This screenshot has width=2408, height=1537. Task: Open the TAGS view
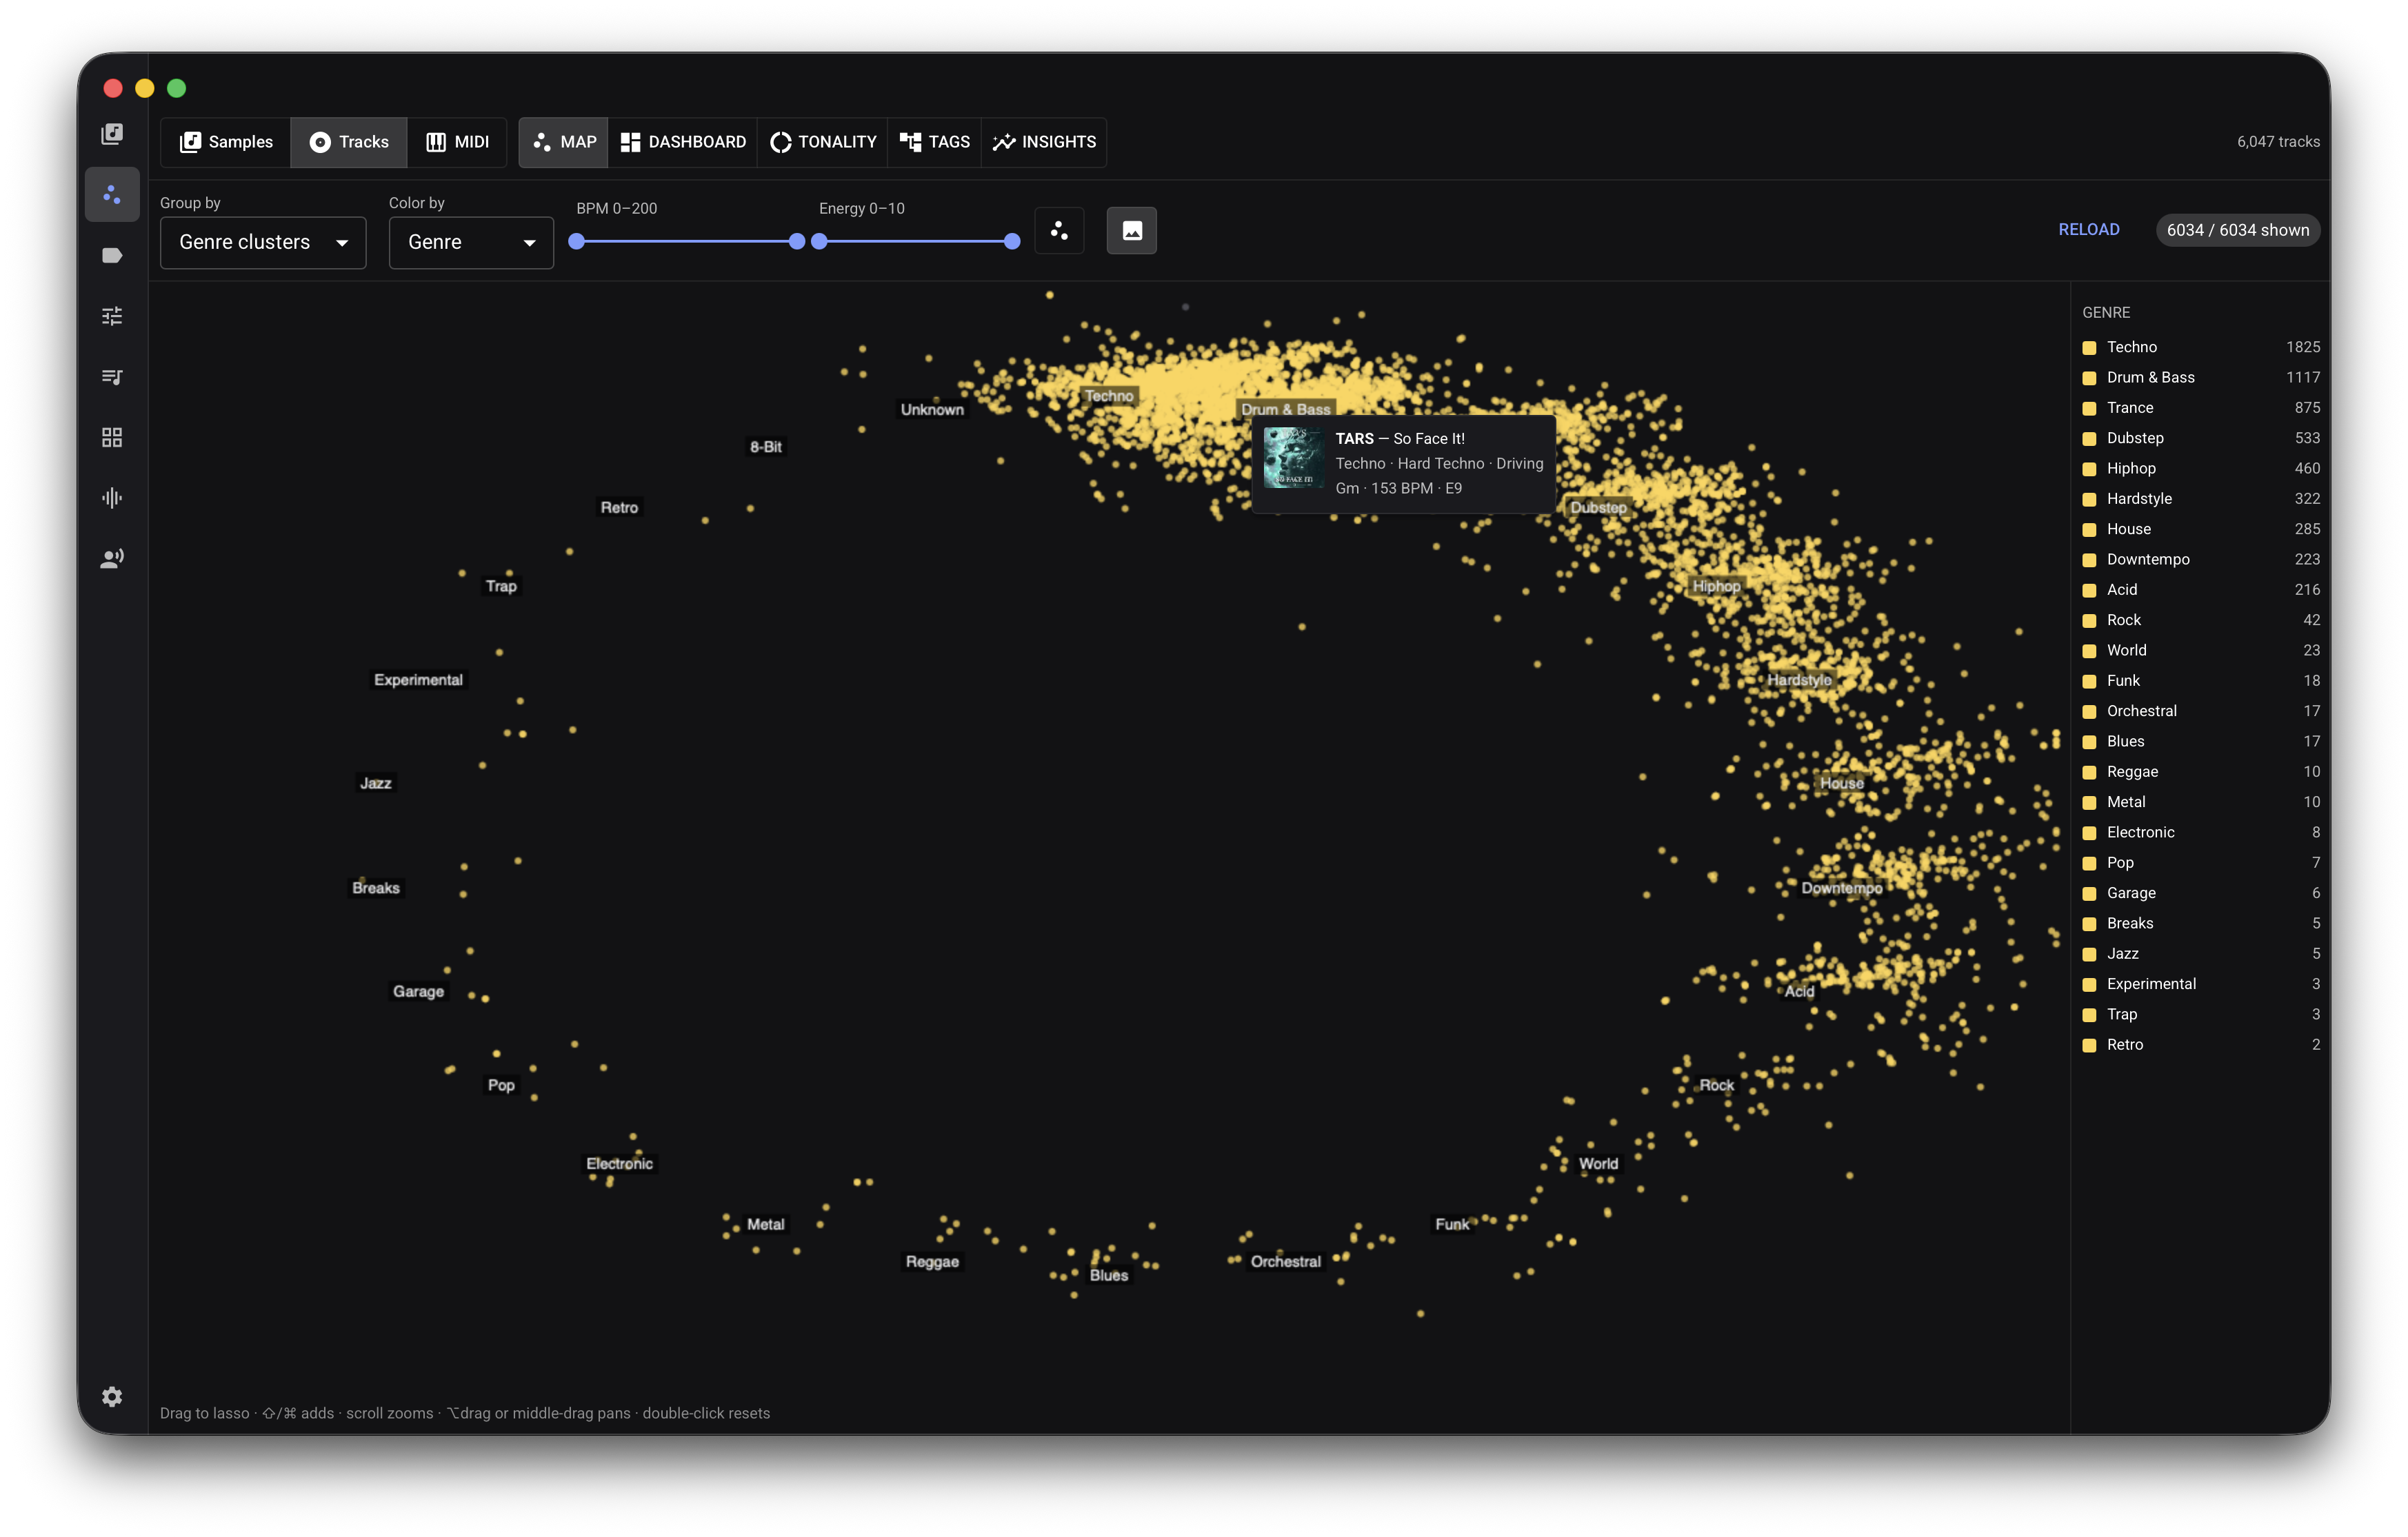point(935,142)
